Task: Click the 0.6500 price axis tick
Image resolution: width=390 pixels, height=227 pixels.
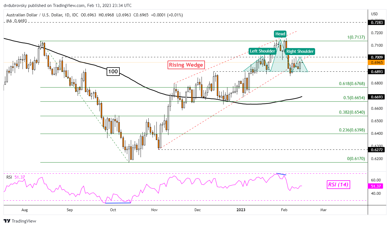Action: point(377,121)
